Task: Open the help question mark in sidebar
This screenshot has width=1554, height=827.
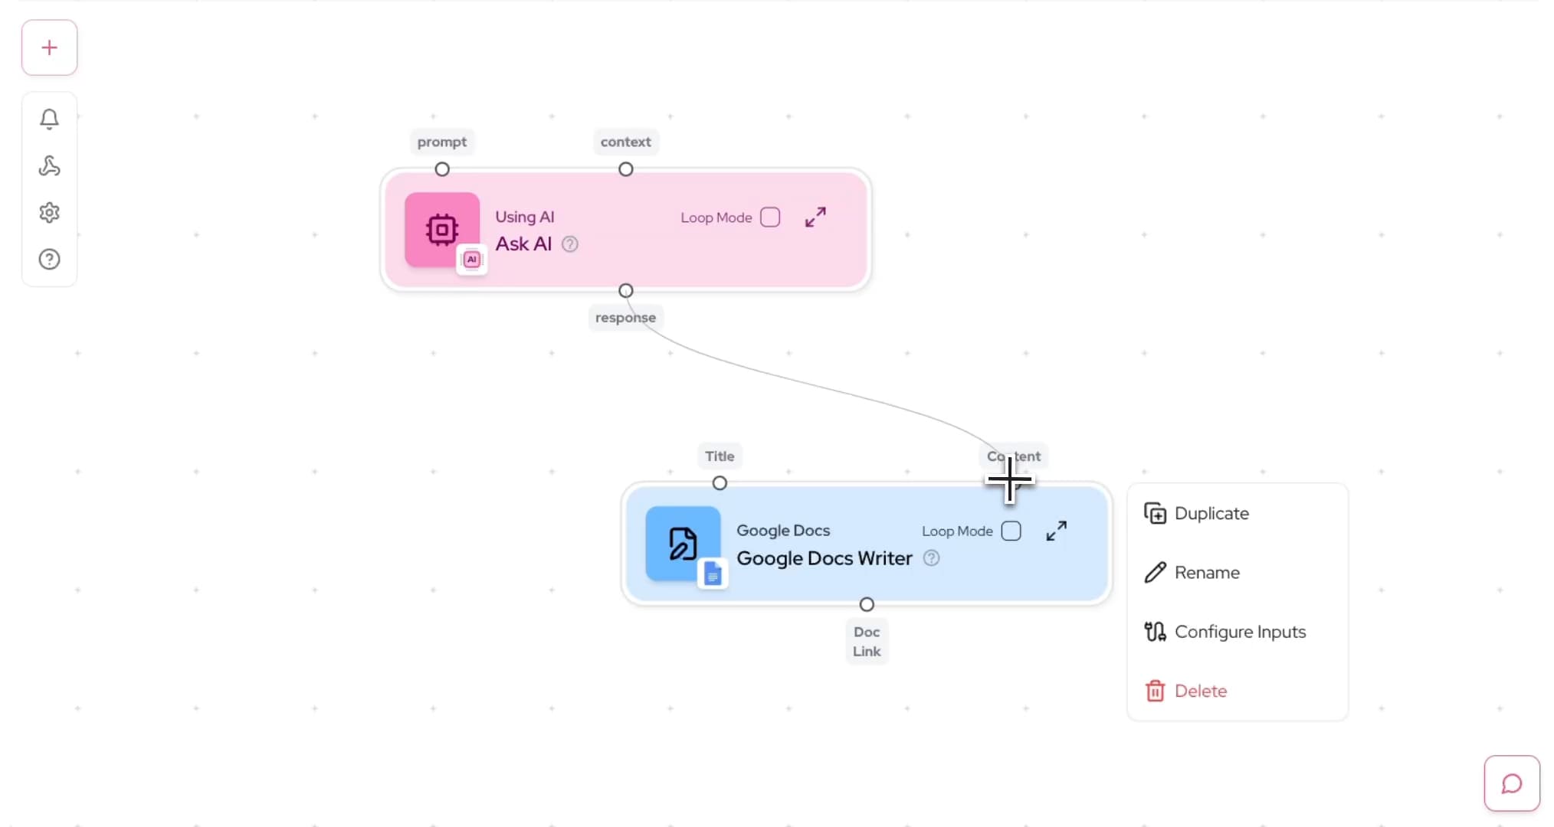Action: 49,260
